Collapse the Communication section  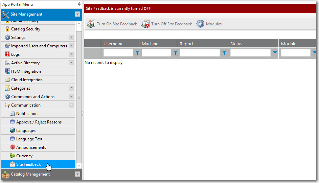click(71, 105)
